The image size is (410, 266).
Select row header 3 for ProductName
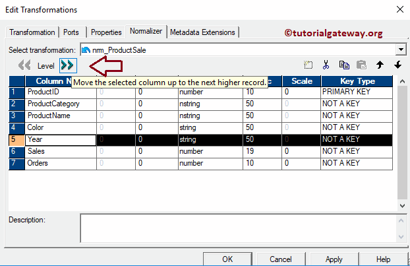(16, 116)
